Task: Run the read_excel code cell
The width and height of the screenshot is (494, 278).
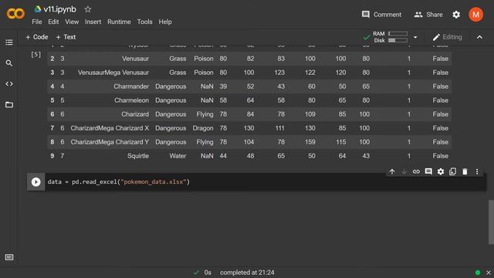Action: click(x=36, y=182)
